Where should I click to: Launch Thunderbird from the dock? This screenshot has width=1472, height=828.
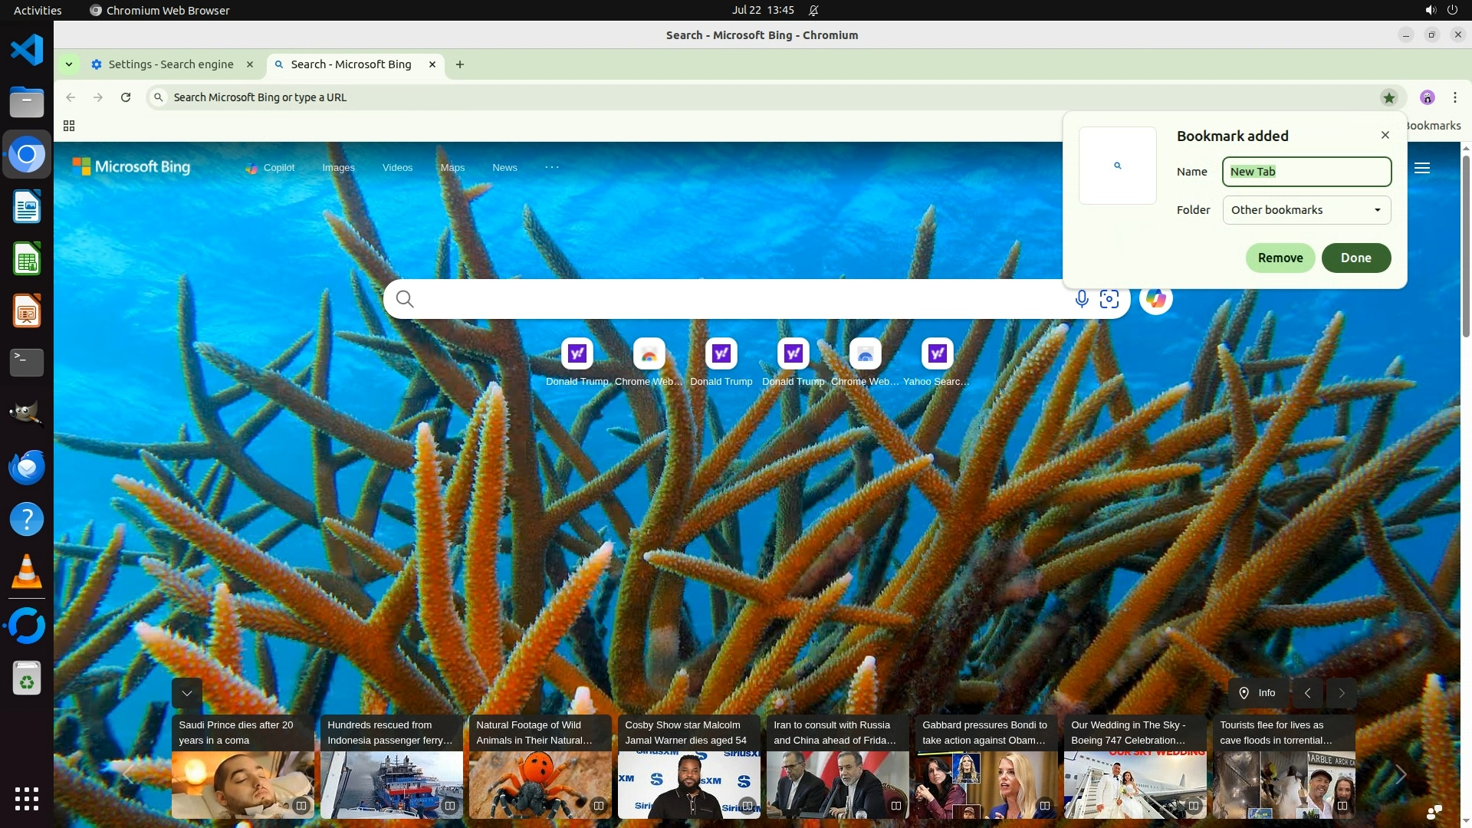27,467
